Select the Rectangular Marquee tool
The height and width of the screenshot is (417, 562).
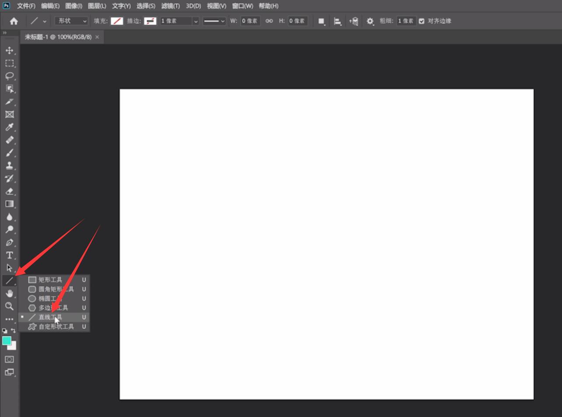(x=9, y=63)
